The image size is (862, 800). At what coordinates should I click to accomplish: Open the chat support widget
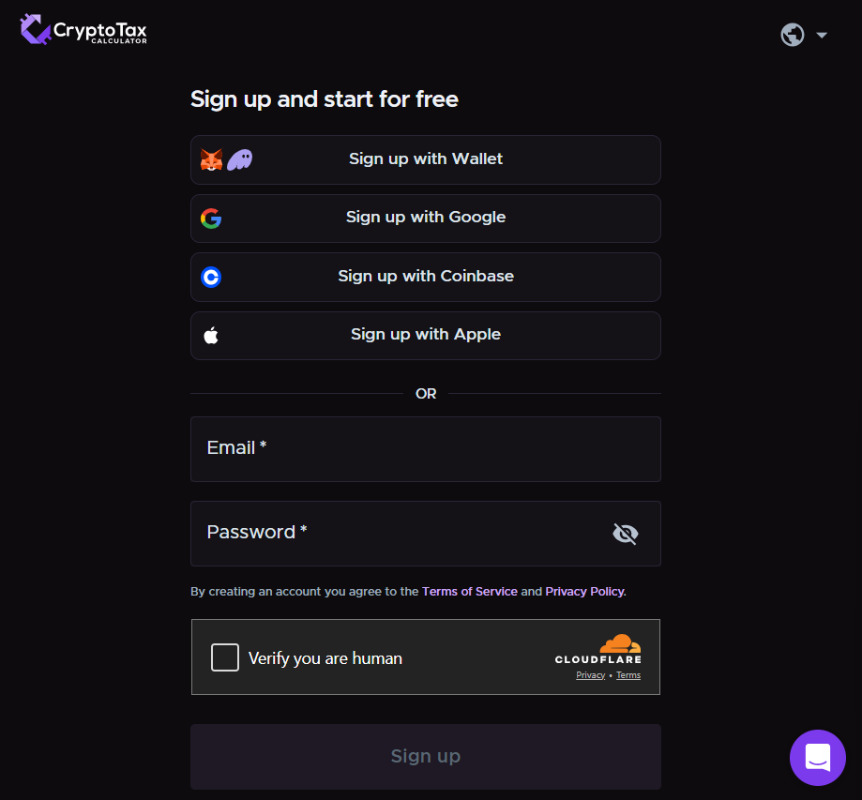pyautogui.click(x=818, y=757)
